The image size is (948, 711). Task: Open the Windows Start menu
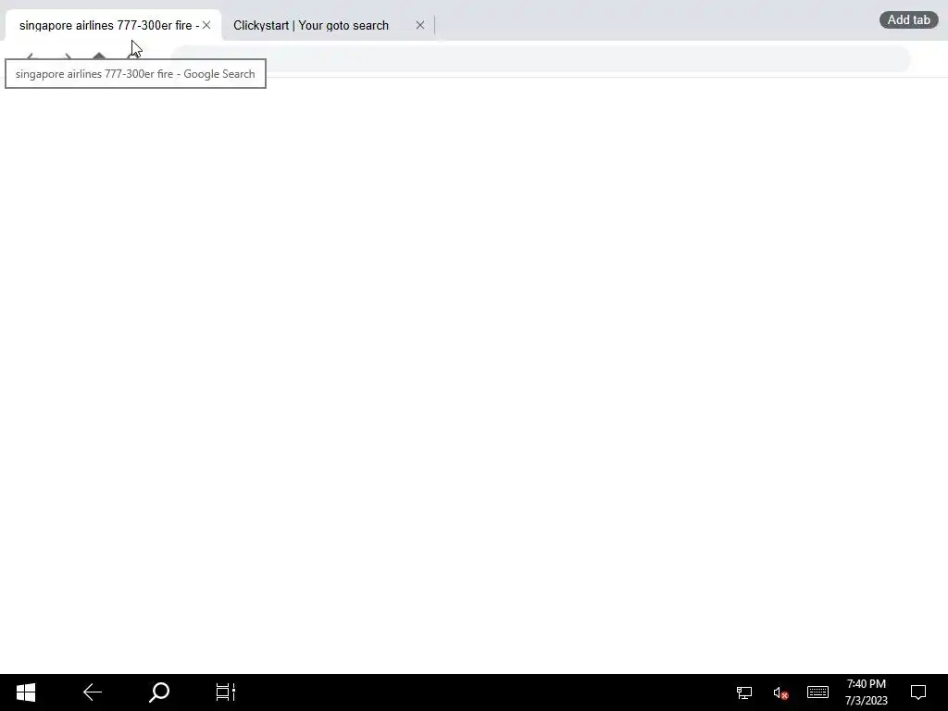pos(26,692)
